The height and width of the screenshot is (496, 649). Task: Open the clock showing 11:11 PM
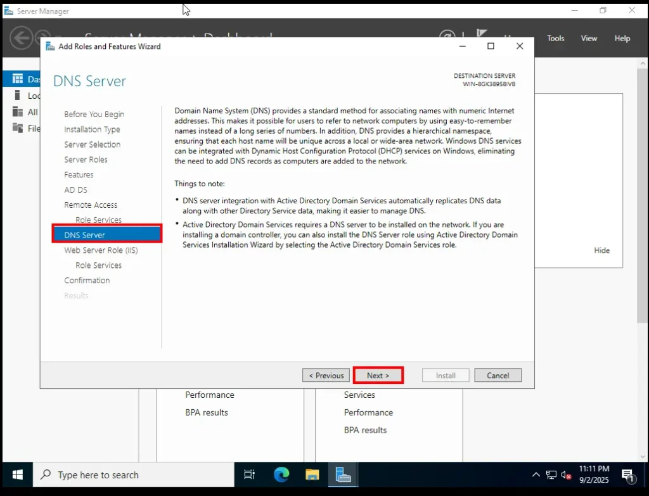594,474
